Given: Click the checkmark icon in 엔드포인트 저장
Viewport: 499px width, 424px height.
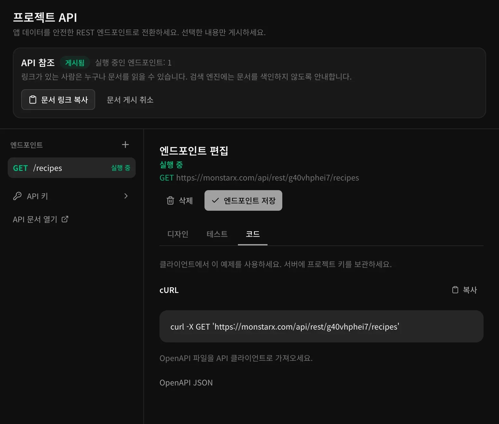Looking at the screenshot, I should (215, 200).
